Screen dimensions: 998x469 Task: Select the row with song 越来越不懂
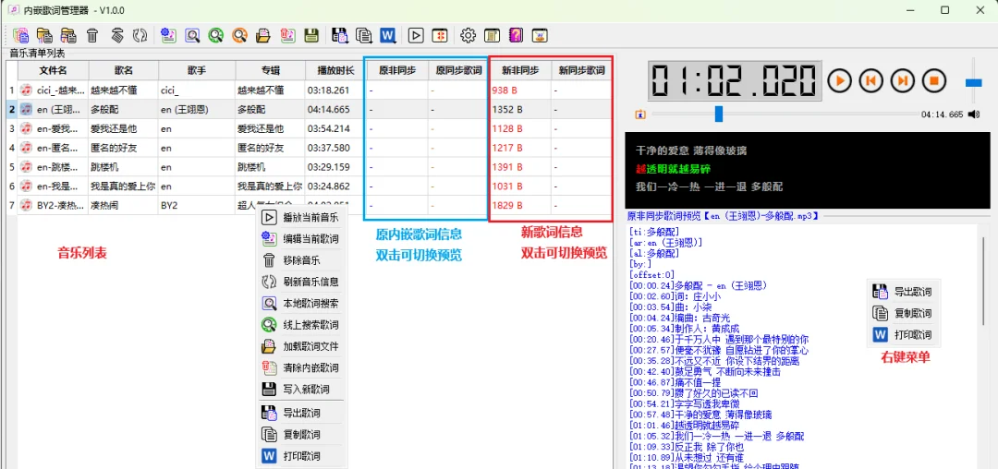click(x=310, y=90)
